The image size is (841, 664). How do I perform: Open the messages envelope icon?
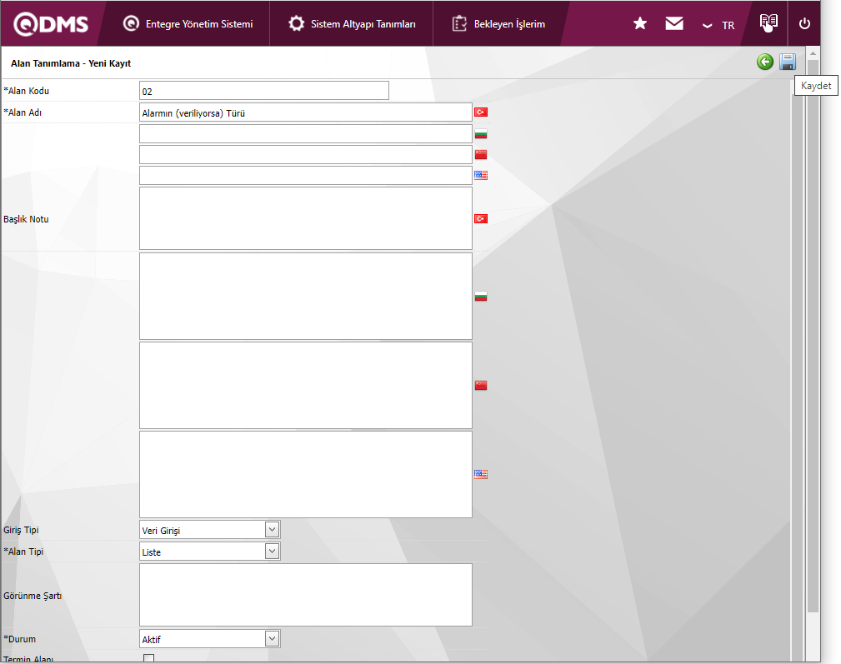click(x=674, y=23)
